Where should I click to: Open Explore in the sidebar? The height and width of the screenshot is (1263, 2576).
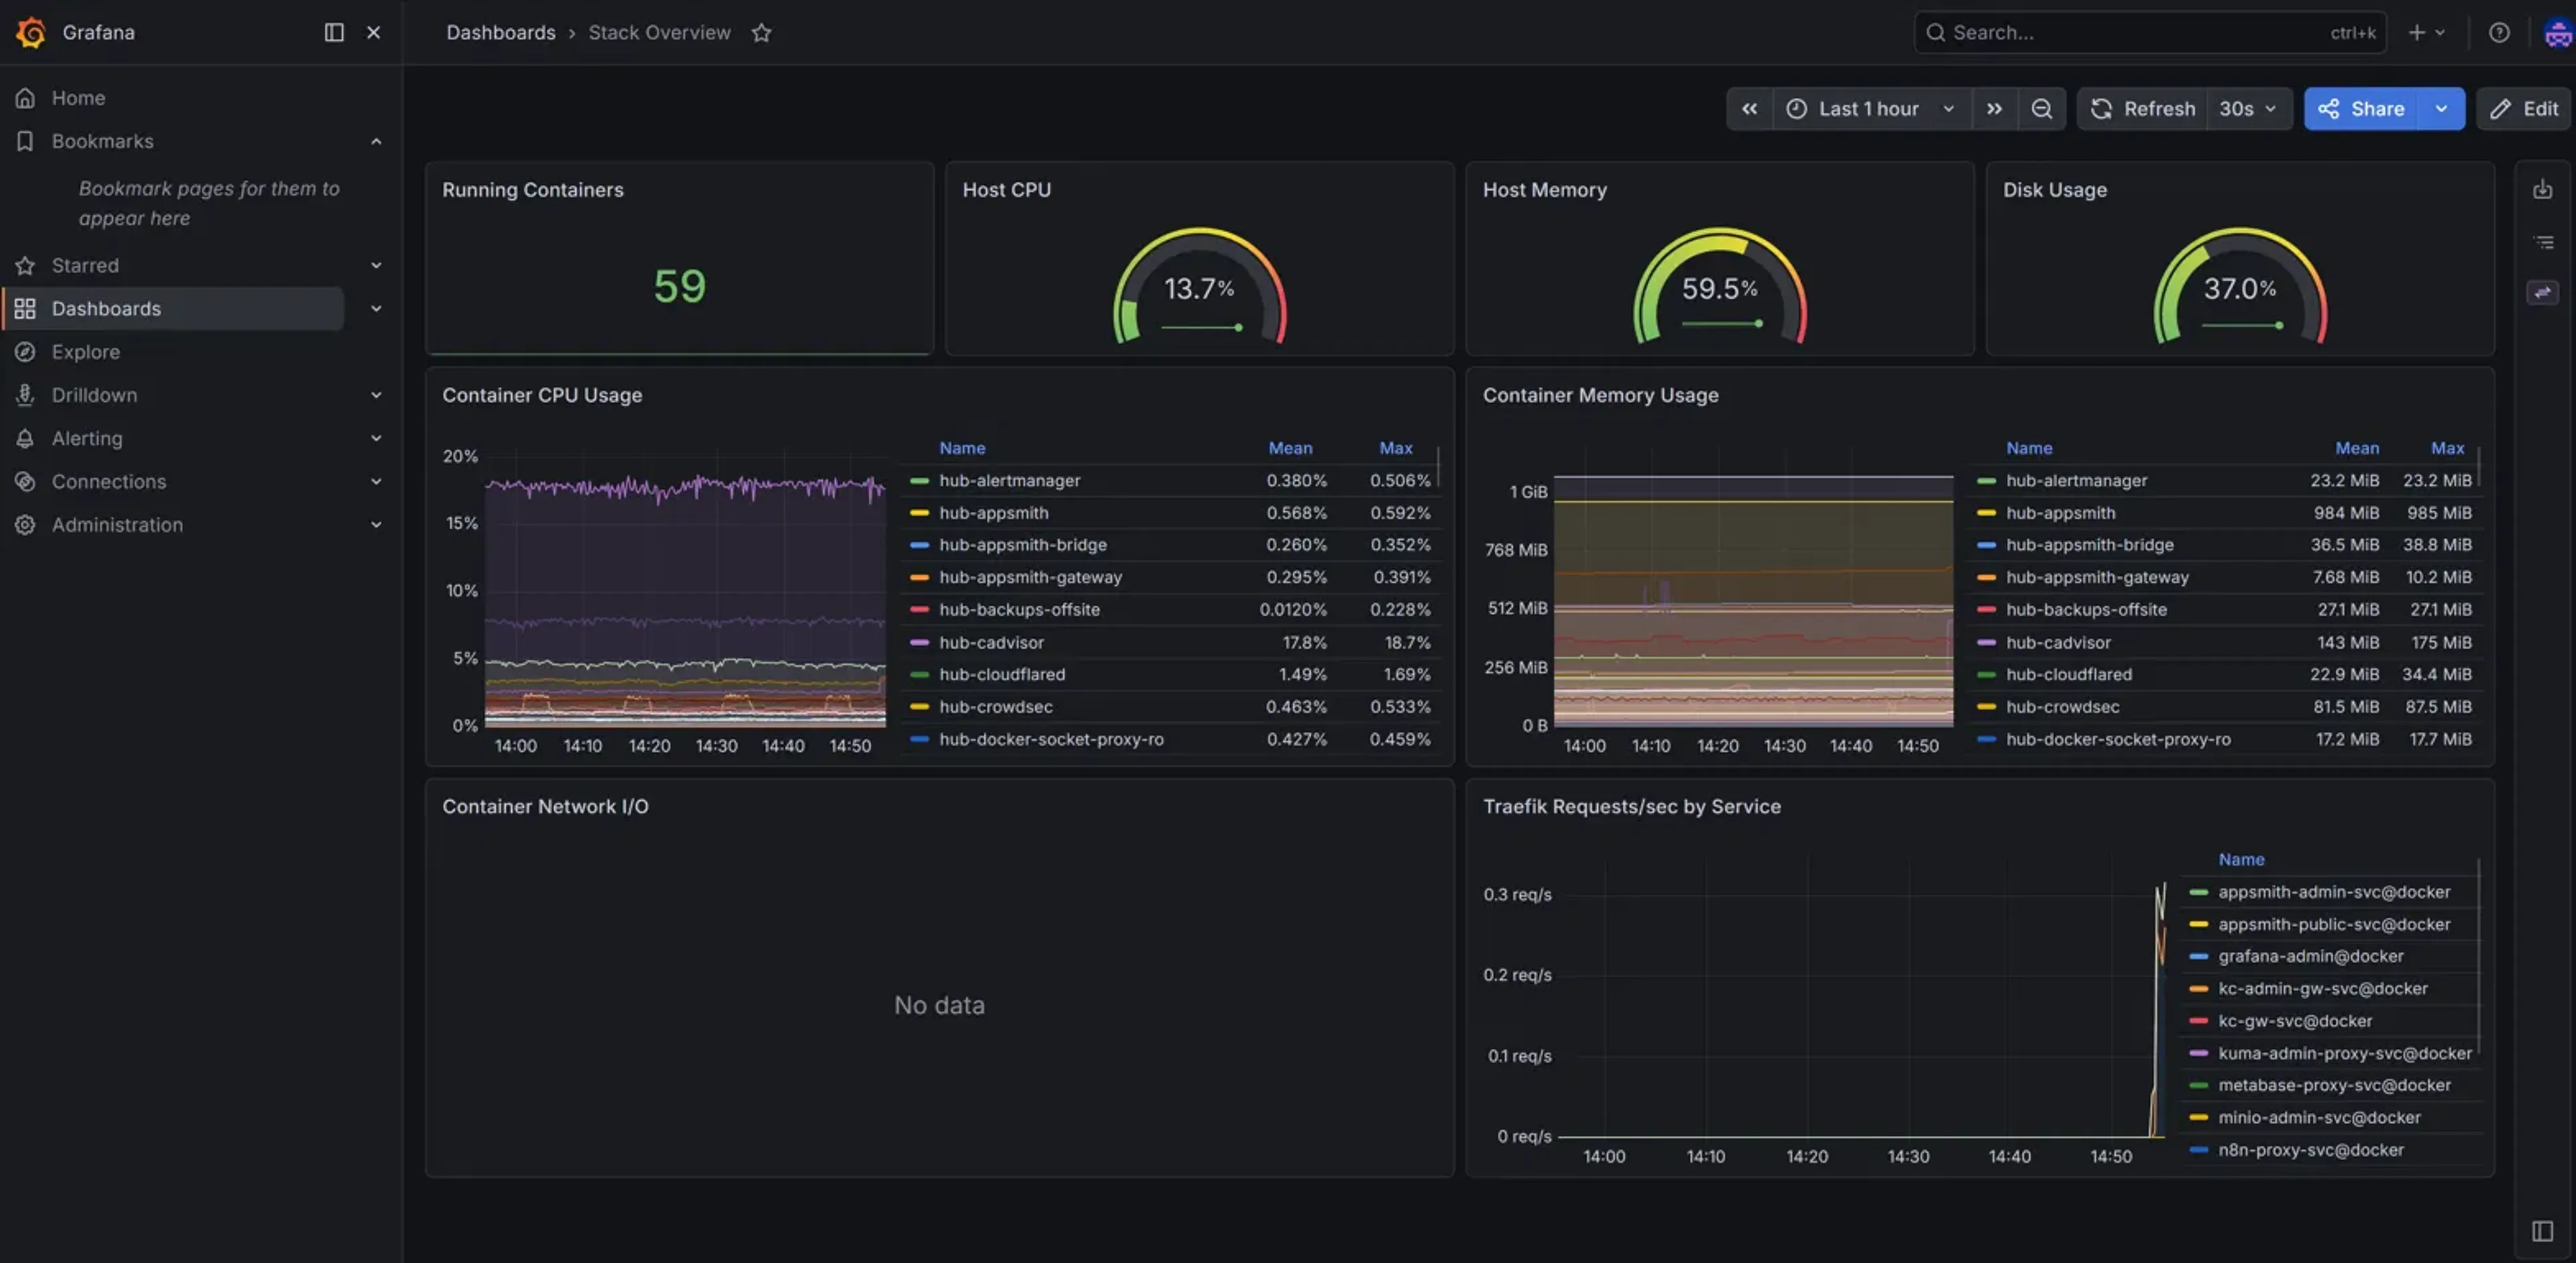86,352
